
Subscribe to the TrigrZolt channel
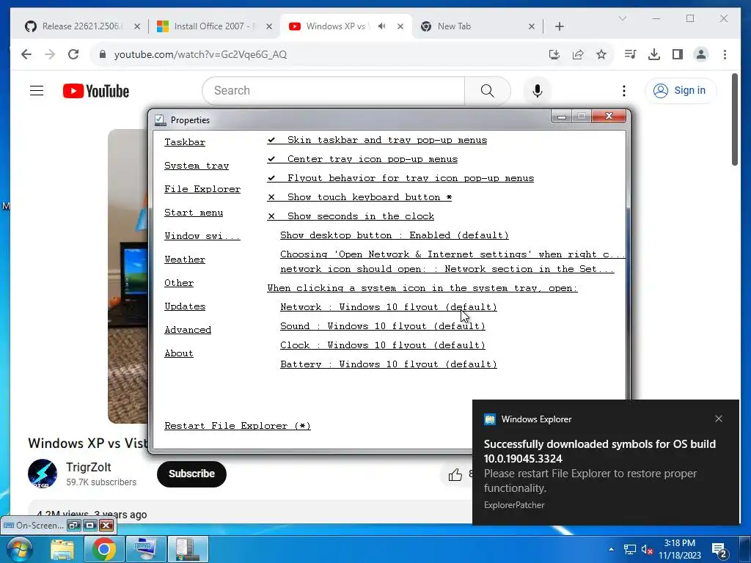point(191,474)
